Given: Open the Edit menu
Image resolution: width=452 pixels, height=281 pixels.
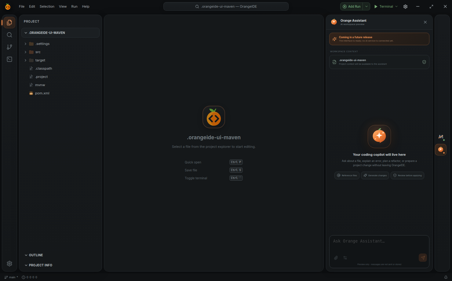Looking at the screenshot, I should 32,6.
